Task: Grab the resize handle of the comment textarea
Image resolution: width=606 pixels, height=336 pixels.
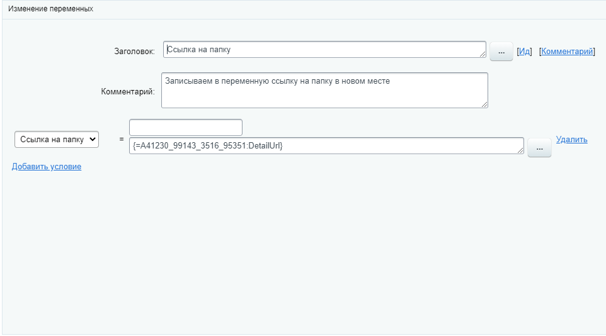Action: [484, 104]
